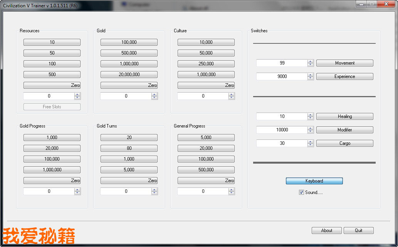
Task: Toggle the Sound checkbox
Action: tap(301, 192)
